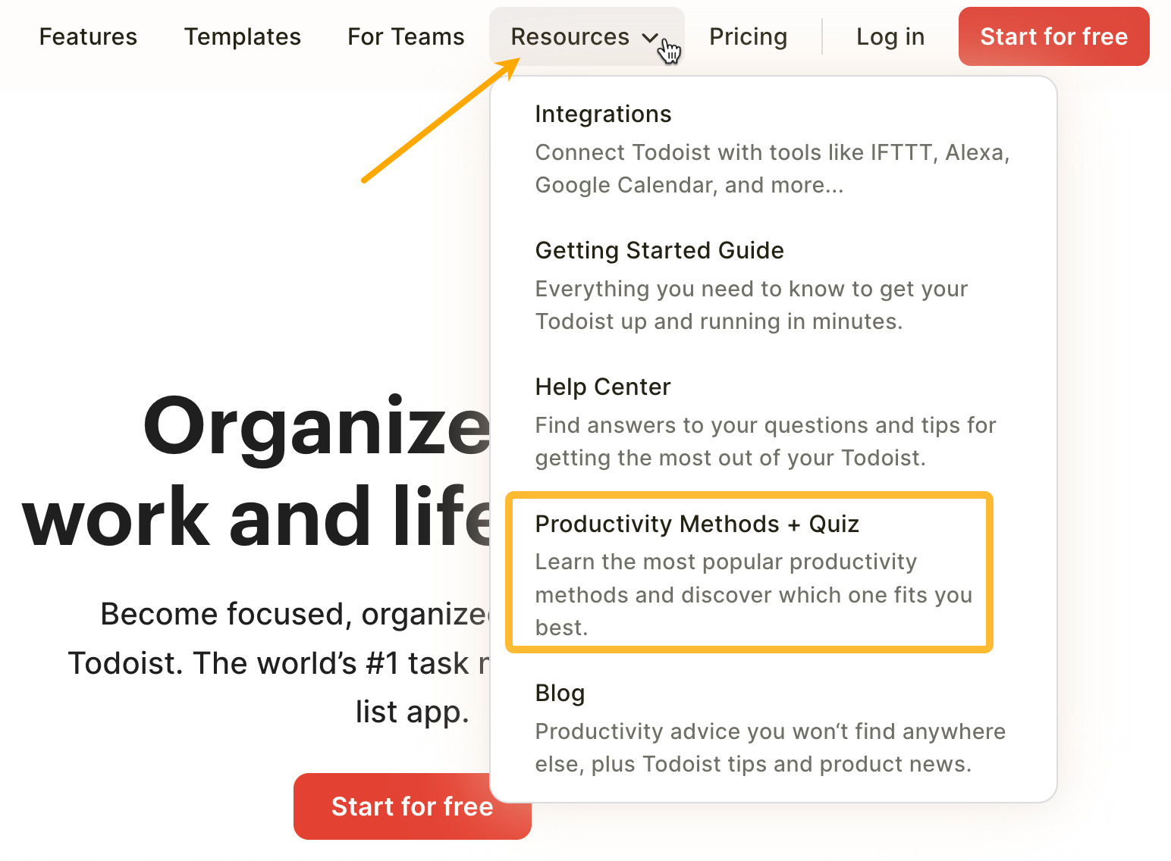Image resolution: width=1171 pixels, height=861 pixels.
Task: Open the Blog resource
Action: [560, 693]
